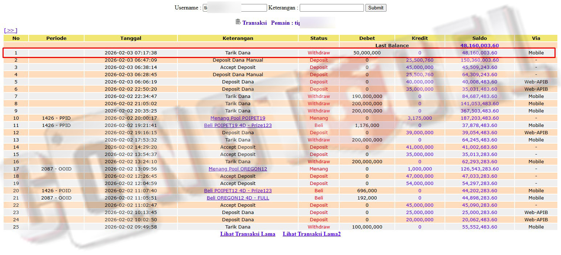Click the Submit button

click(376, 8)
